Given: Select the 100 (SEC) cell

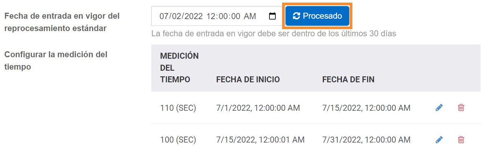Looking at the screenshot, I should [x=178, y=140].
